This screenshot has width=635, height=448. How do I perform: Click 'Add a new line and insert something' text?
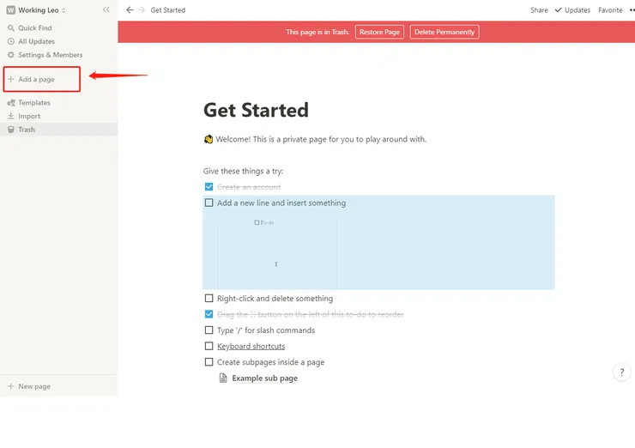click(281, 203)
